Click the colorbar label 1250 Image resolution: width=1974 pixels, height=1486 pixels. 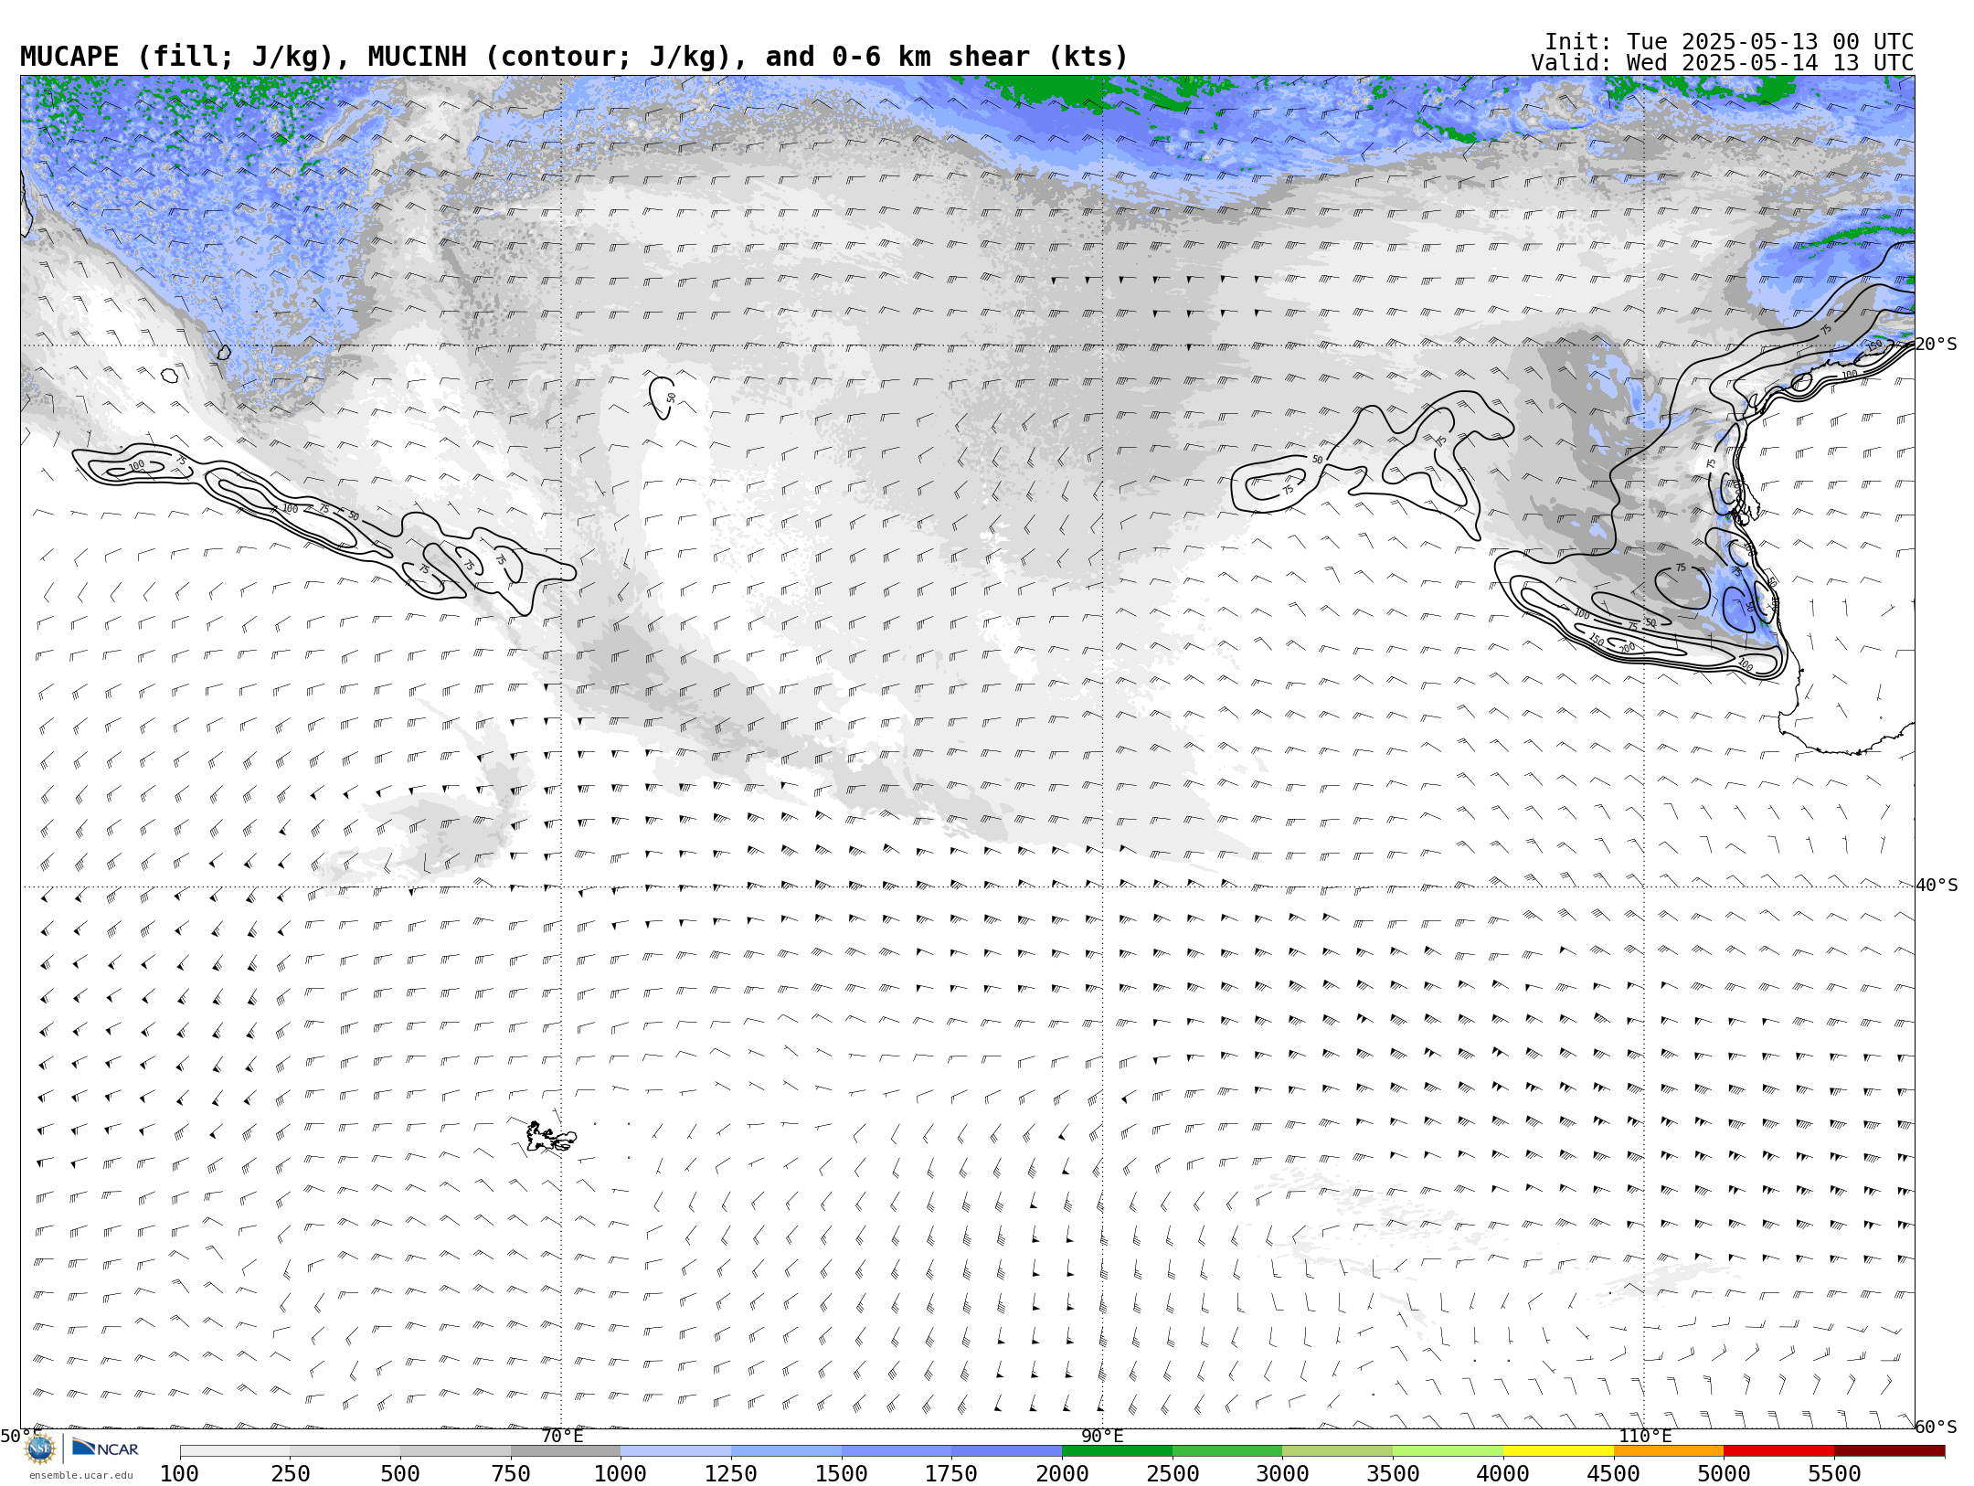coord(731,1474)
